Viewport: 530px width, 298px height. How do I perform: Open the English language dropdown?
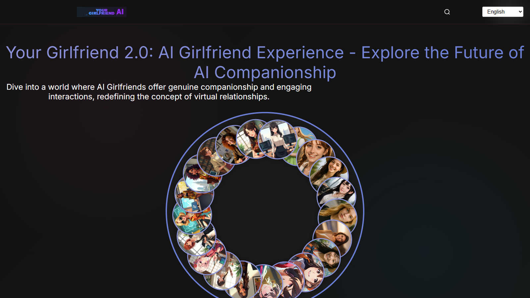503,12
